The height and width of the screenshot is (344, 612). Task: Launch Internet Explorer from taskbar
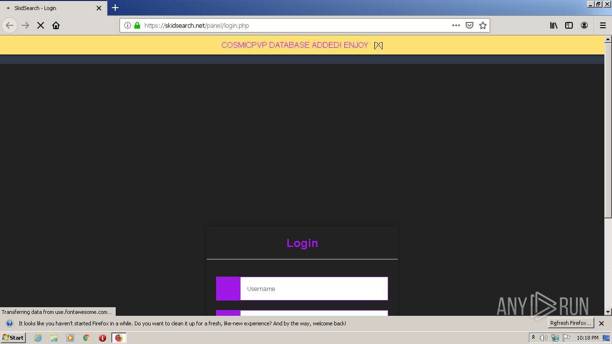coord(38,338)
